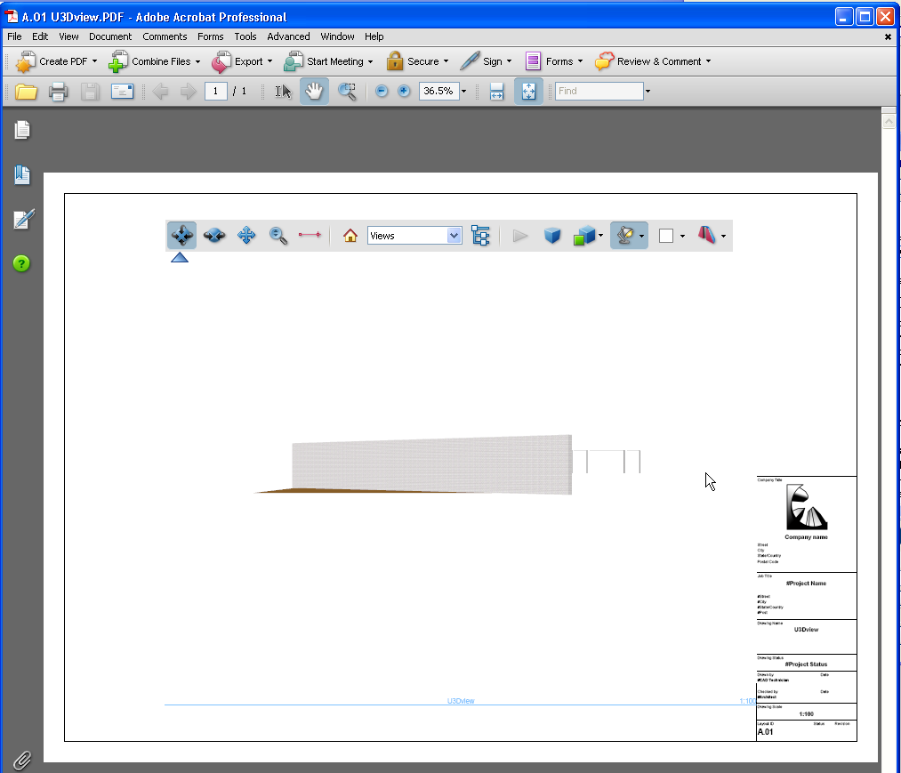
Task: Select the 3D Zoom tool
Action: tap(278, 235)
